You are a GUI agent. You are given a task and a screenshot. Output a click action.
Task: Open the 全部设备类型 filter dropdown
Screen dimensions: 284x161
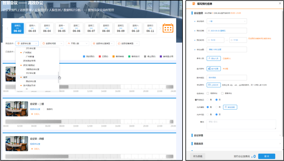[128, 44]
